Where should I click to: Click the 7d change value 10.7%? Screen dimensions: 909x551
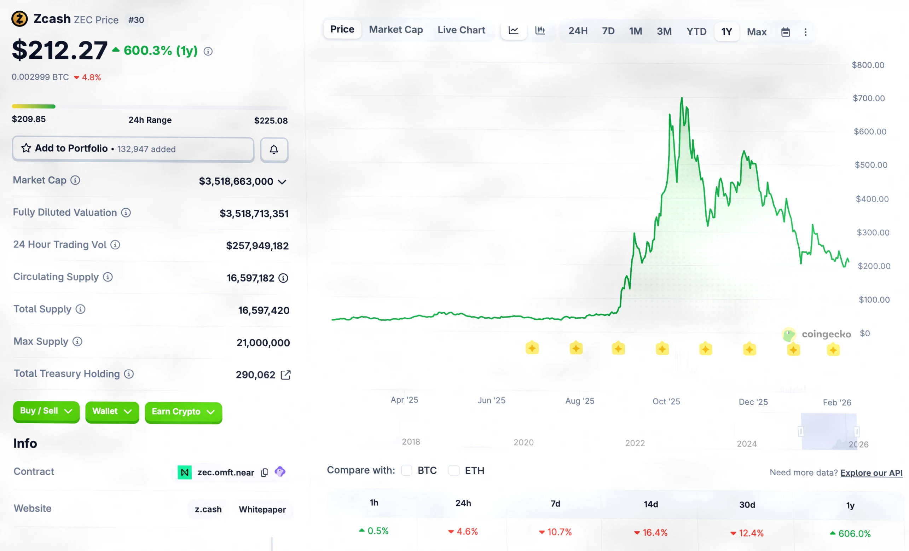555,532
